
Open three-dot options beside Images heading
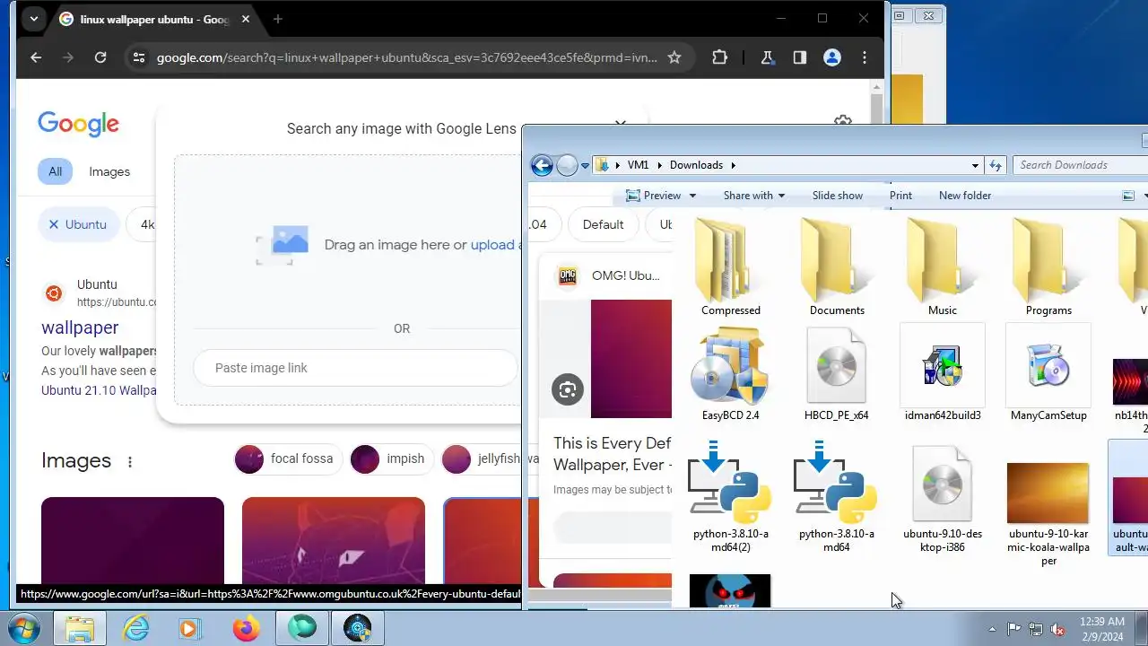(130, 462)
